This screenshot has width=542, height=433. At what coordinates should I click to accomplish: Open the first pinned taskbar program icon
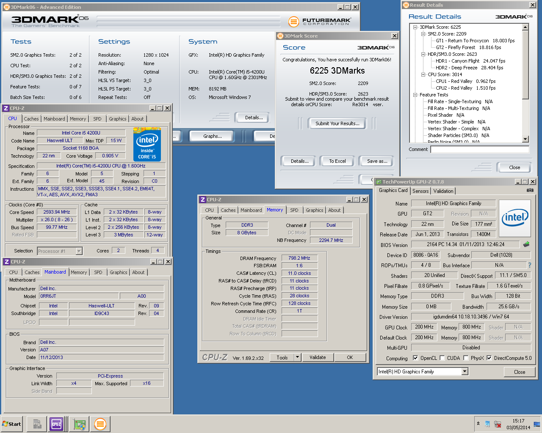pyautogui.click(x=37, y=424)
